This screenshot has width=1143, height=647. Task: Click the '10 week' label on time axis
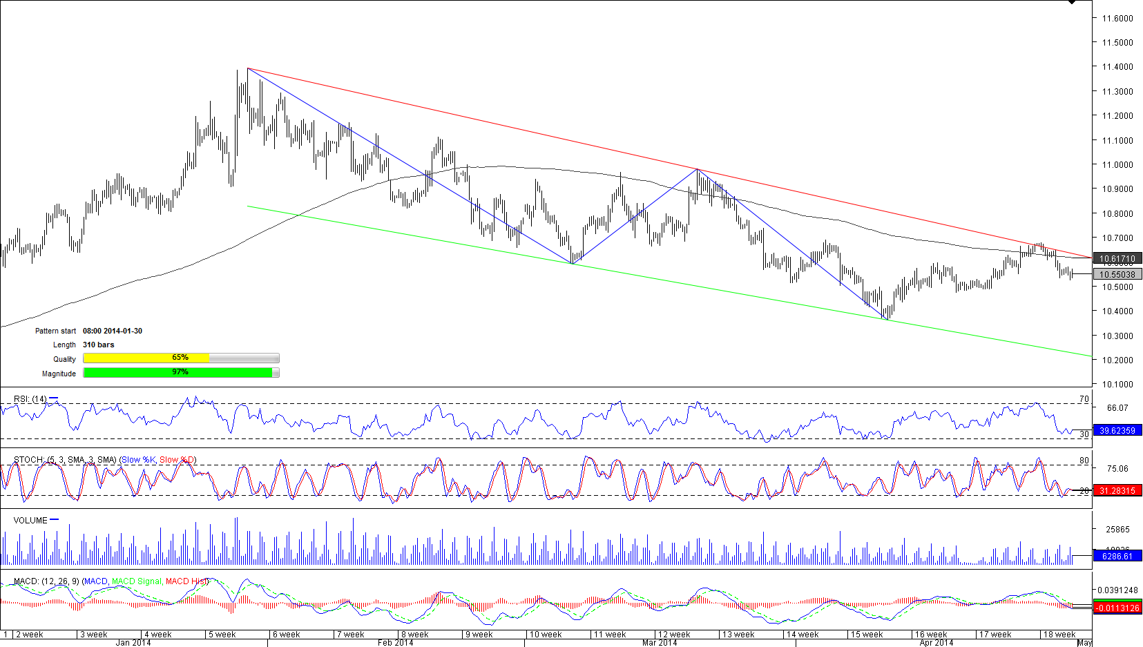[546, 635]
